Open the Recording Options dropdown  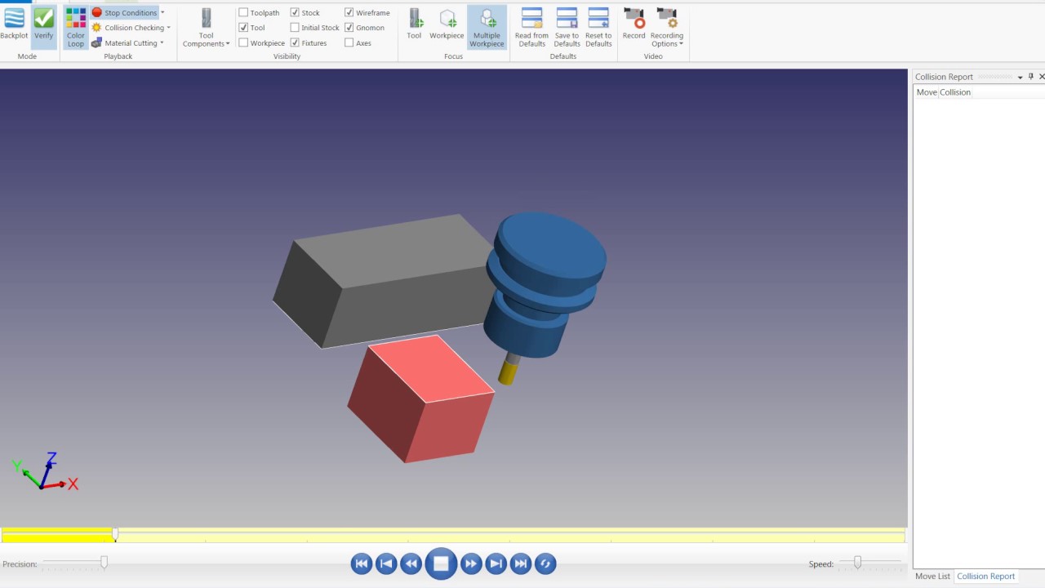667,29
